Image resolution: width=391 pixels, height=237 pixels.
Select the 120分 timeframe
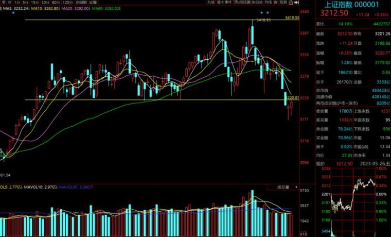coord(67,3)
